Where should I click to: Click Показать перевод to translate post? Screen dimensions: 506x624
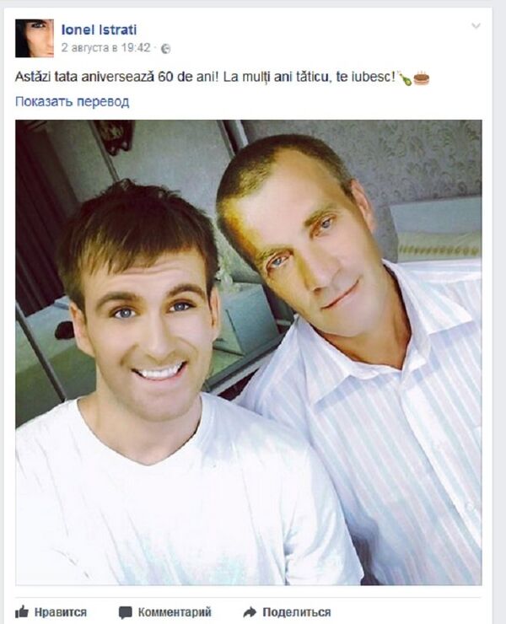(x=72, y=101)
